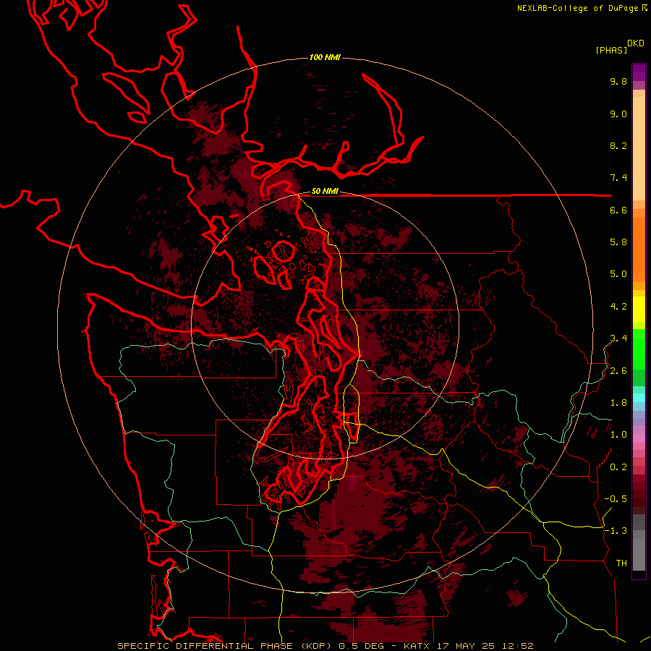Pick the orange segment of the color bar
The image size is (651, 651).
[x=639, y=250]
